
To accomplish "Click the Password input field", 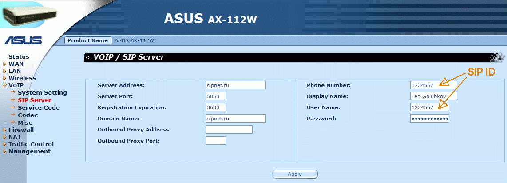I will pyautogui.click(x=430, y=118).
